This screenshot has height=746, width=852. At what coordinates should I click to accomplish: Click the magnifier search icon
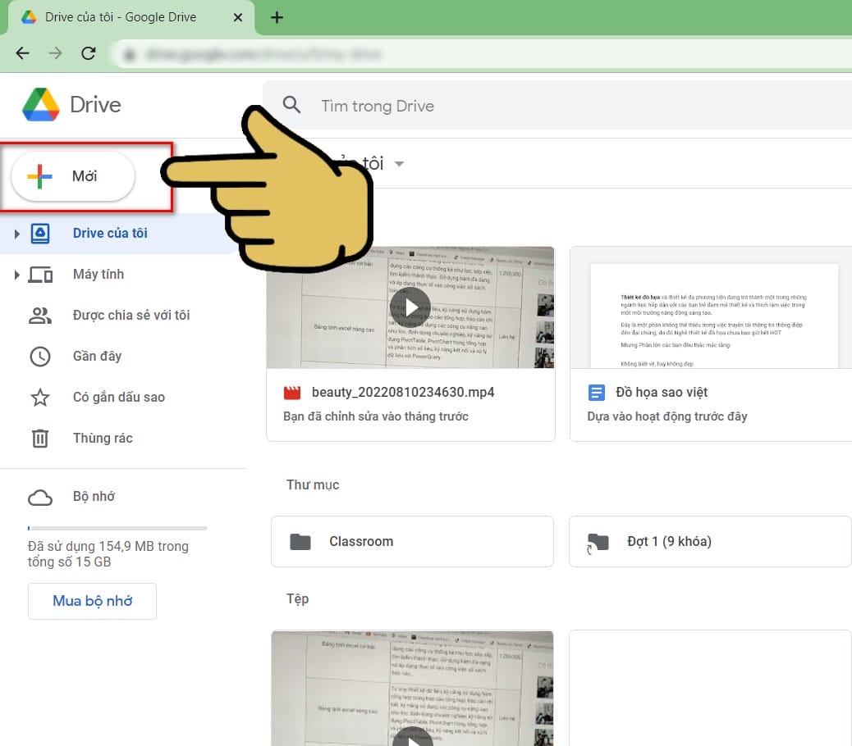(x=291, y=105)
